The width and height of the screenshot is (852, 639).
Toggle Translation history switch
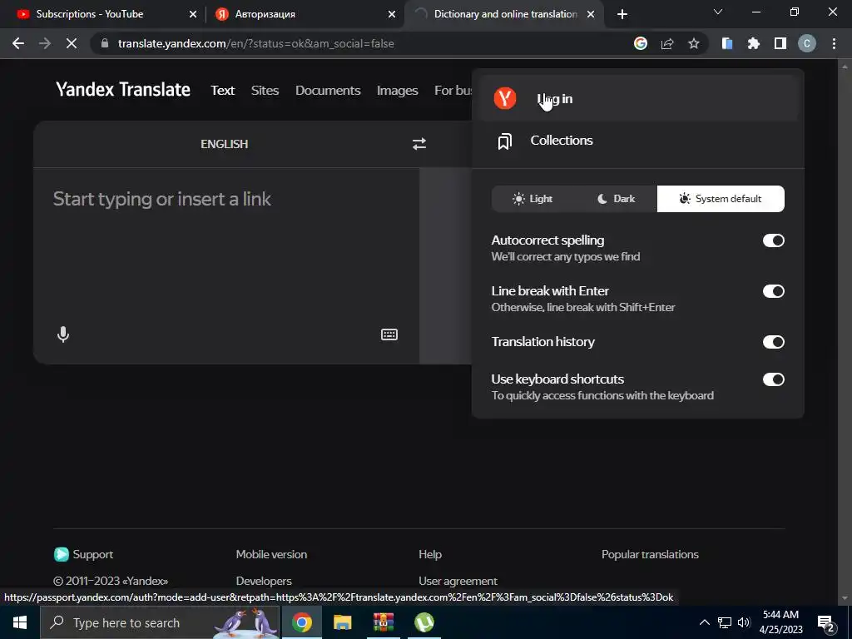(773, 342)
